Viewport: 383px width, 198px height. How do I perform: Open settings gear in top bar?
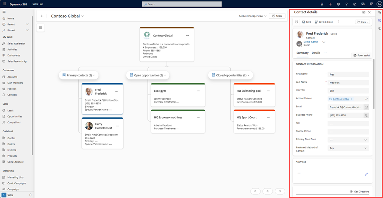338,4
